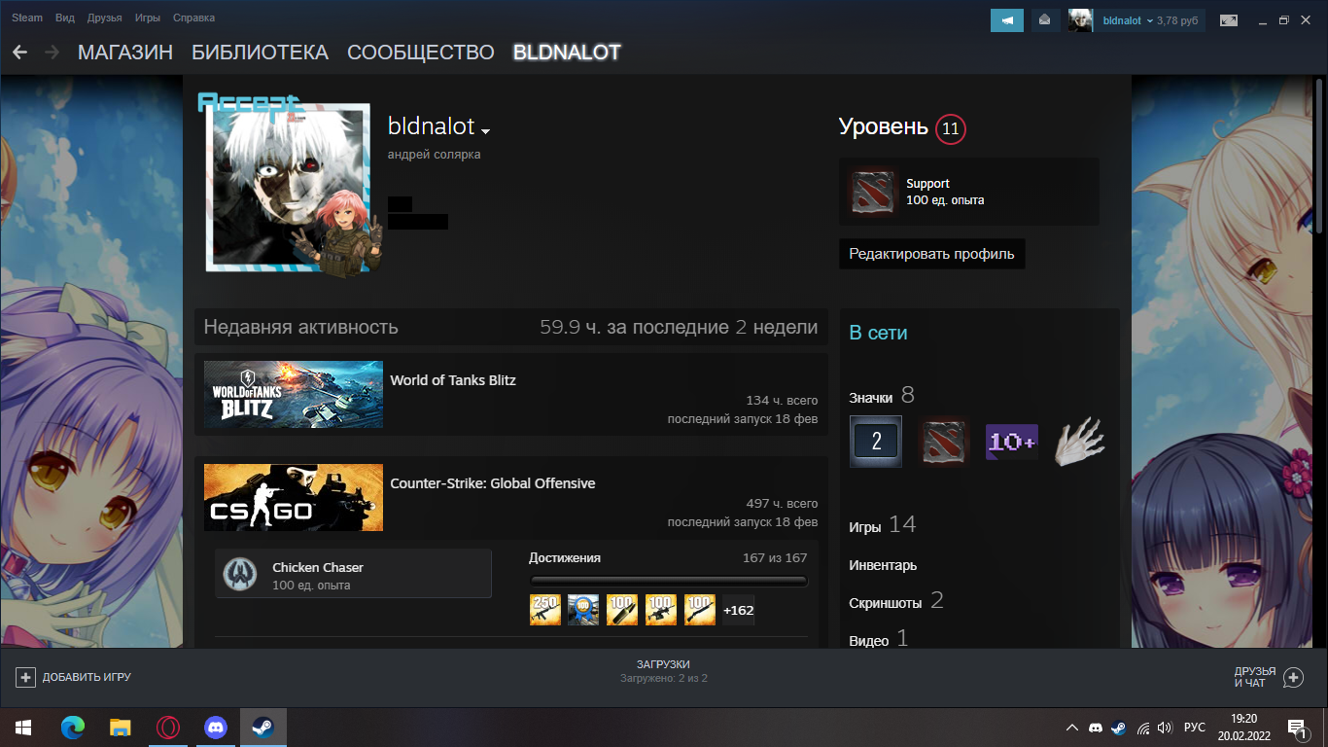Click the РУС language indicator
The image size is (1328, 747).
(1195, 728)
